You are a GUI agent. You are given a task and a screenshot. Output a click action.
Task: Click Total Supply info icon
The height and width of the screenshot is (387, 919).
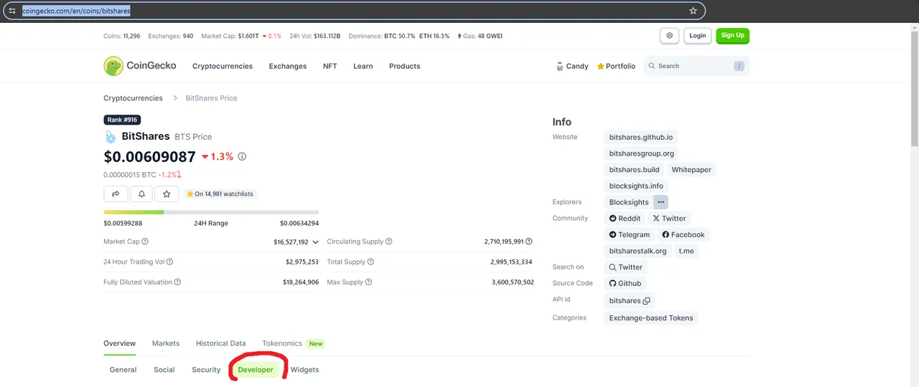[x=371, y=262]
